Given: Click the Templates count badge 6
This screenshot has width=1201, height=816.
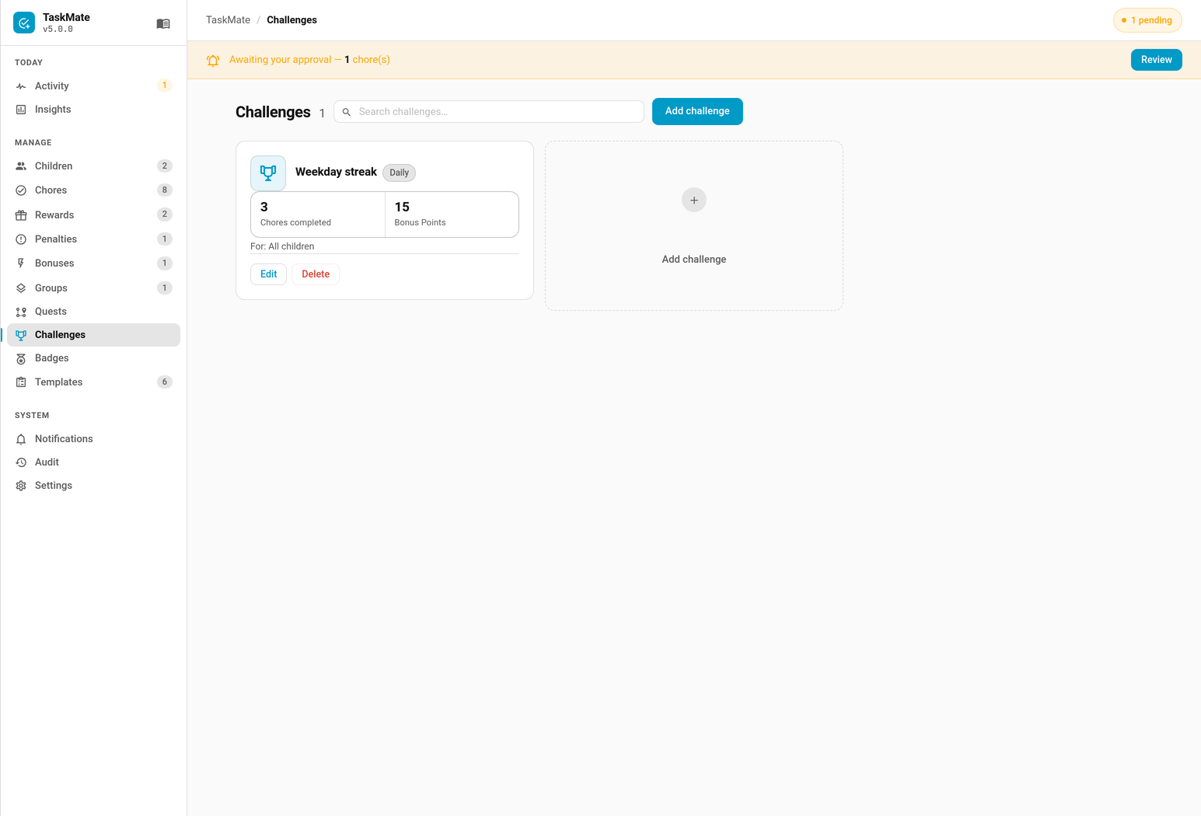Looking at the screenshot, I should [x=165, y=382].
